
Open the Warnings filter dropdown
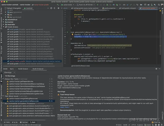pyautogui.click(x=10, y=72)
